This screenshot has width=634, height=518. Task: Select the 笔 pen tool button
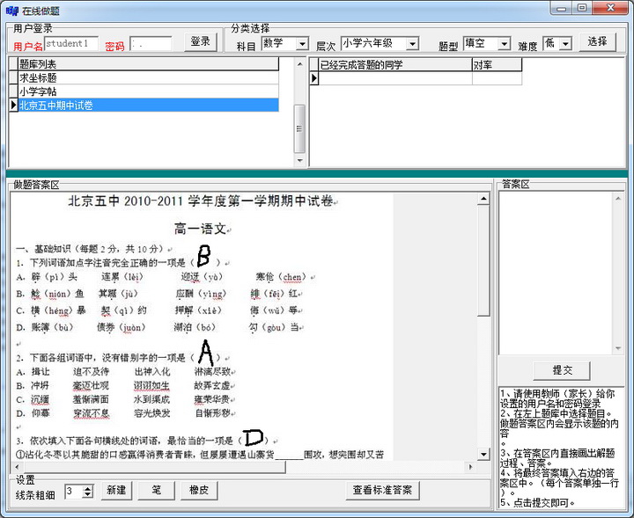pyautogui.click(x=157, y=490)
